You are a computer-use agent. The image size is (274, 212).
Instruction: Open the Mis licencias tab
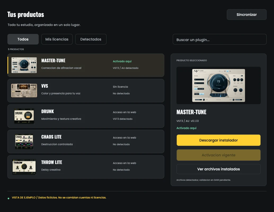click(57, 39)
